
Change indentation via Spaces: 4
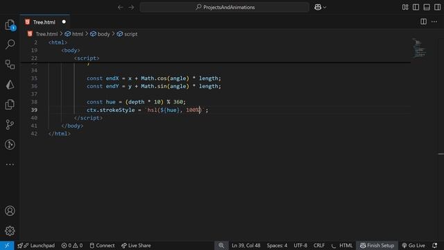277,245
